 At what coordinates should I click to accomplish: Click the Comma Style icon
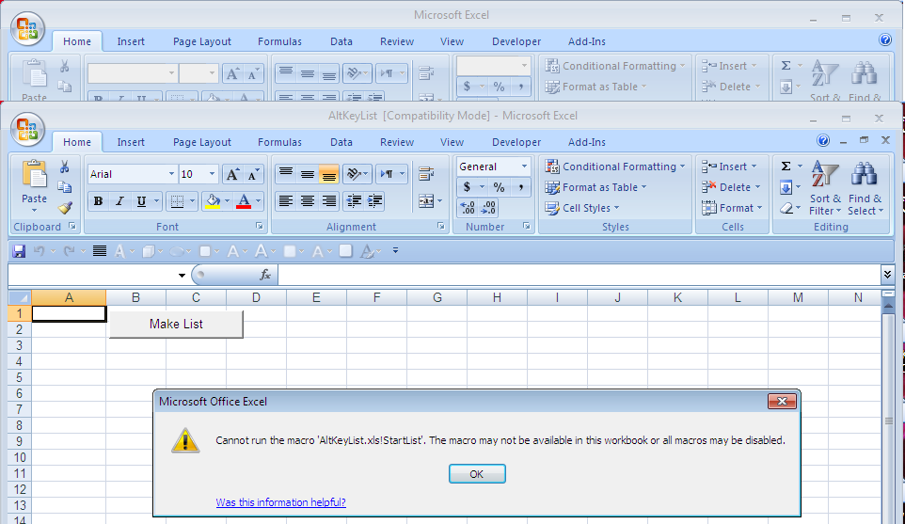click(x=520, y=187)
